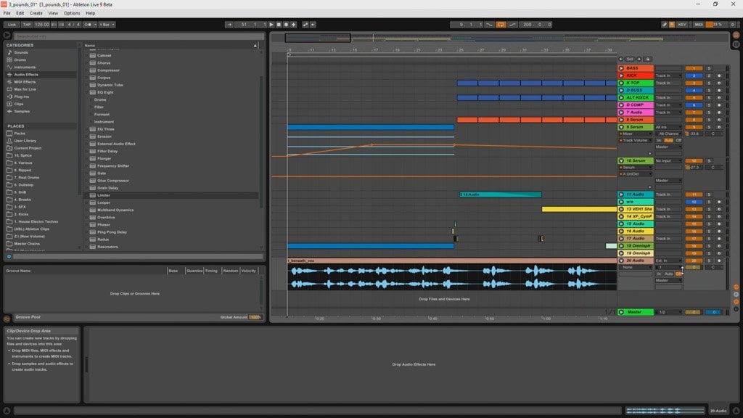This screenshot has height=418, width=743.
Task: Adjust the Global Amount slider
Action: click(x=254, y=317)
